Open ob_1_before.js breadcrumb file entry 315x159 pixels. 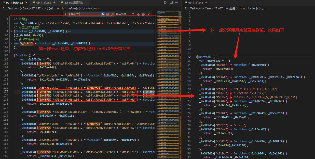pos(69,8)
